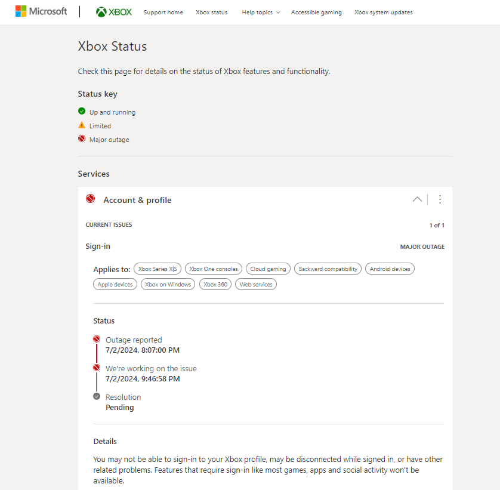Open the Support home menu item

[x=163, y=13]
